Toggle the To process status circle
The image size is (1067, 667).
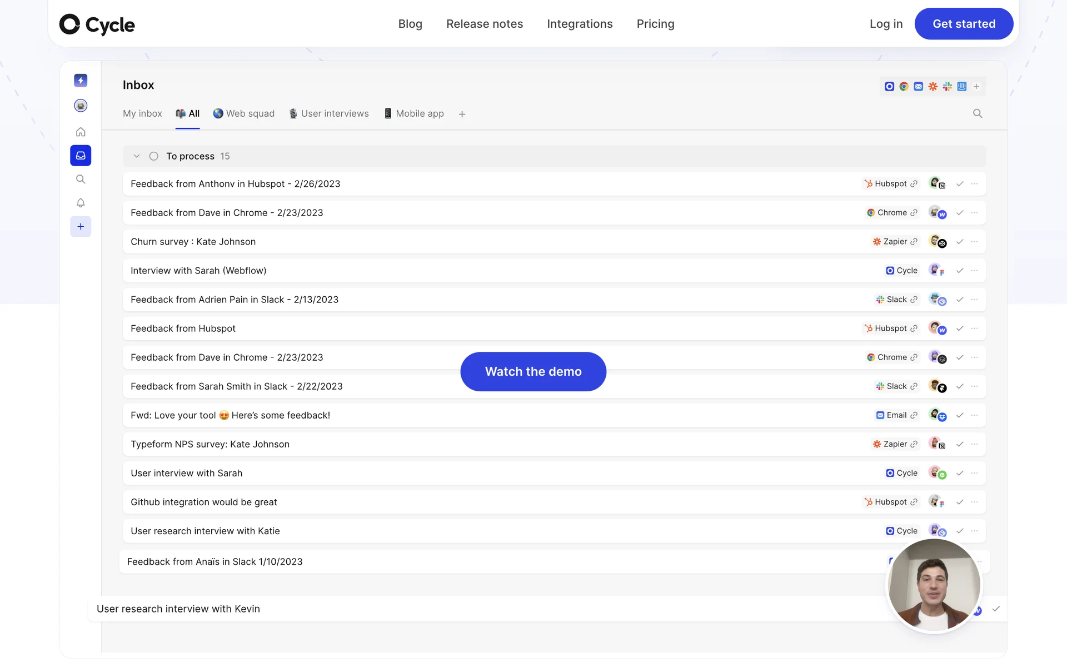pos(154,156)
